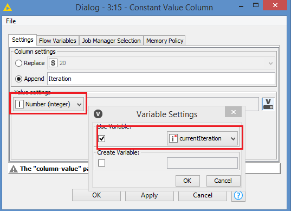291x211 pixels.
Task: Click the warning triangle icon in status message
Action: [14, 169]
